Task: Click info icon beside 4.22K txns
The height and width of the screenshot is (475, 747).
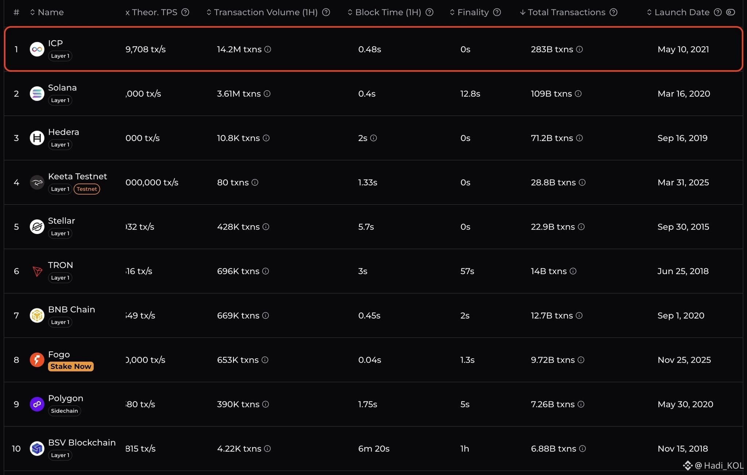Action: click(267, 448)
